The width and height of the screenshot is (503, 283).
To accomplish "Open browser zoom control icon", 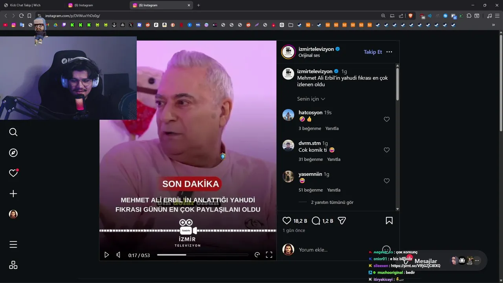I will pos(383,16).
